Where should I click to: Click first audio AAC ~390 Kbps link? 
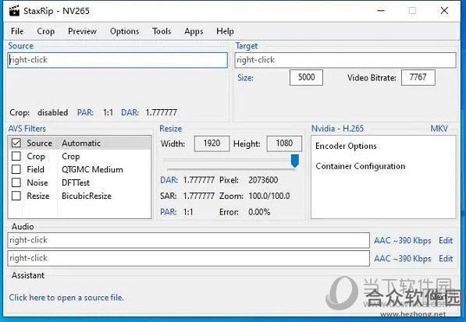[403, 240]
